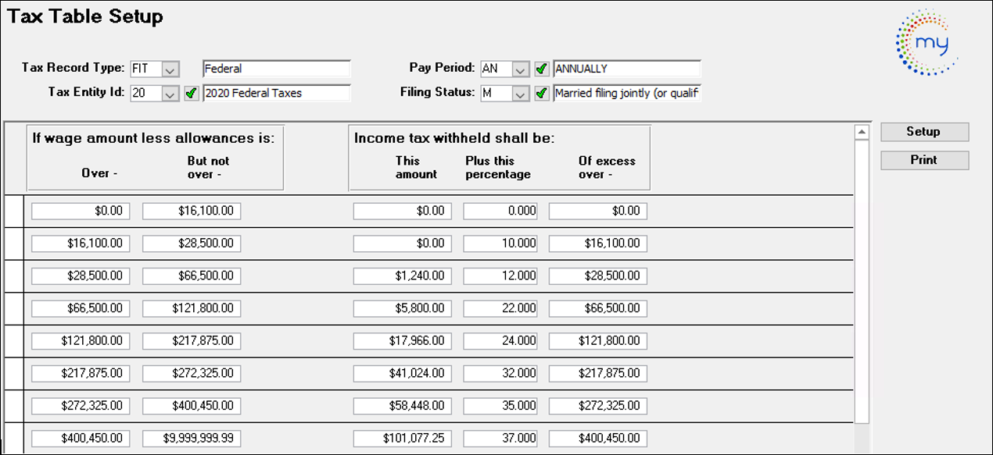Click the my logo icon
The height and width of the screenshot is (455, 993).
927,42
